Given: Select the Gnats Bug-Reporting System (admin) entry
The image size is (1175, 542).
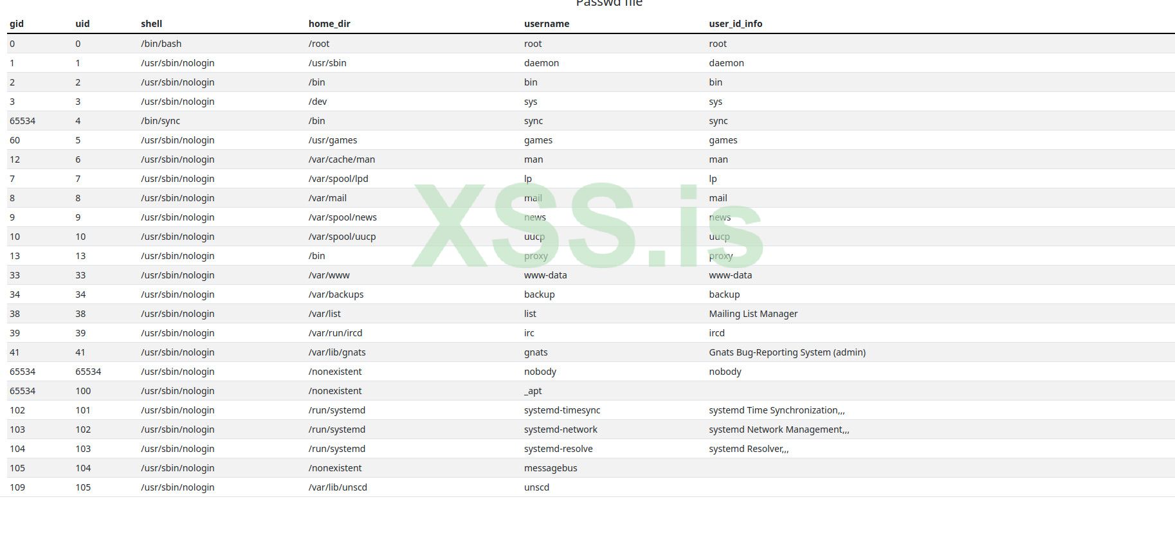Looking at the screenshot, I should [787, 352].
